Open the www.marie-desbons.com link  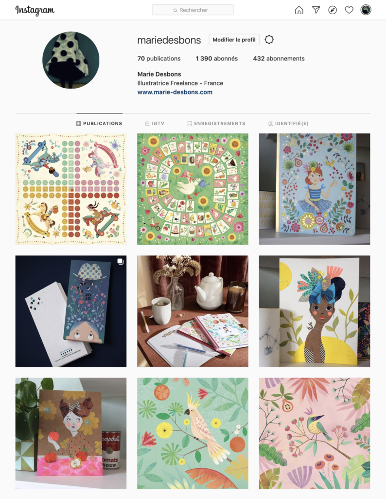175,92
